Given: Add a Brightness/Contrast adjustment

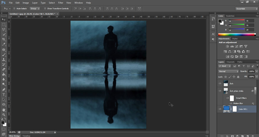Looking at the screenshot, I should (x=227, y=46).
